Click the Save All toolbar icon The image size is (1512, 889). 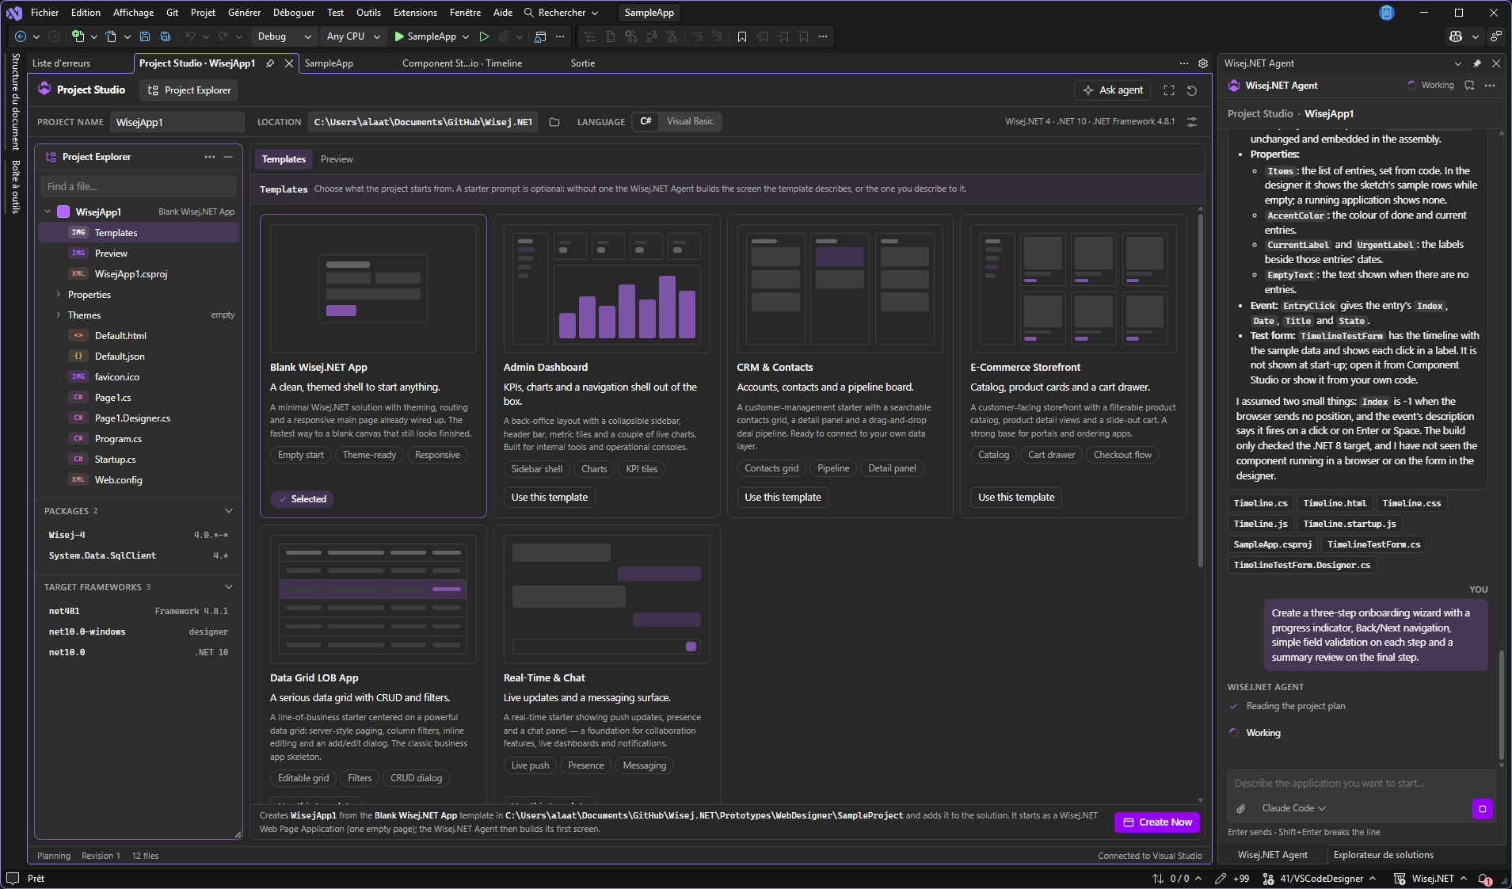pyautogui.click(x=166, y=36)
